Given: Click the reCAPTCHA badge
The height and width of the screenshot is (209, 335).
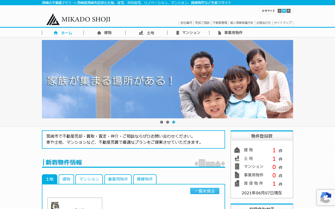Looking at the screenshot, I should (x=326, y=198).
